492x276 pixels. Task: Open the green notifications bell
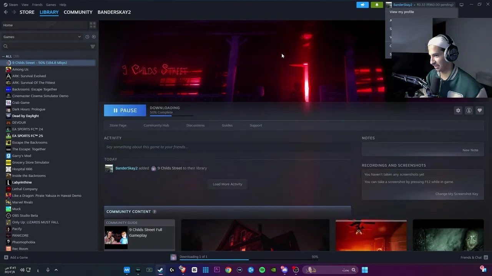click(377, 5)
